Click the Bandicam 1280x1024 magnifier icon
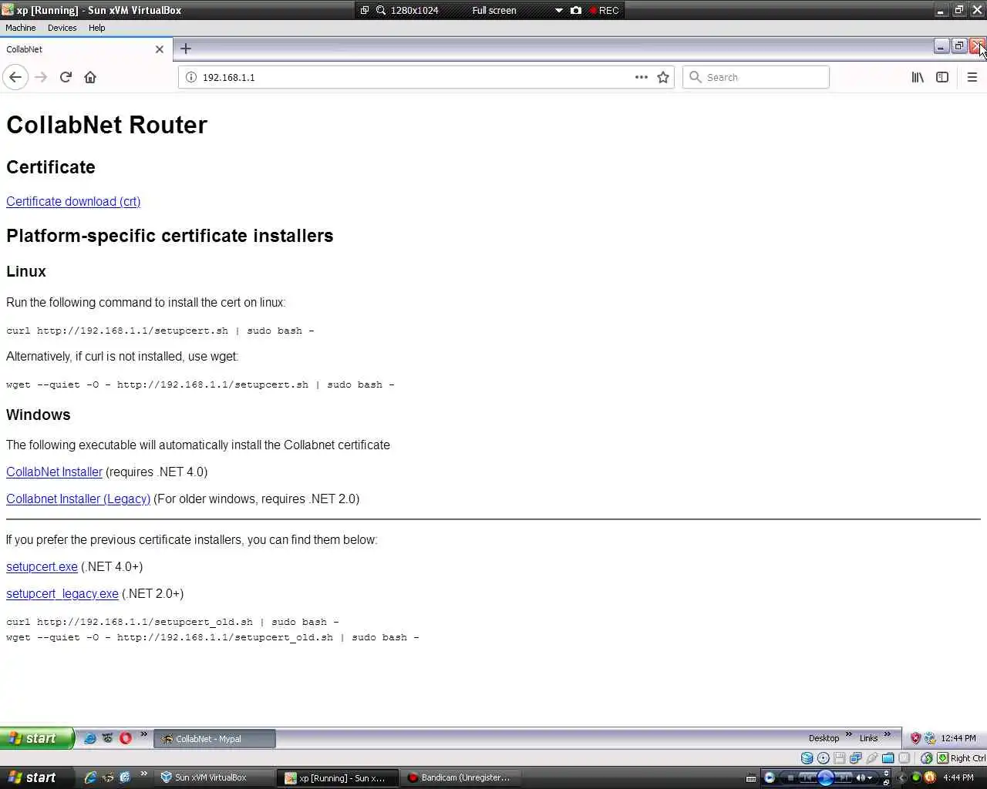987x789 pixels. [381, 10]
